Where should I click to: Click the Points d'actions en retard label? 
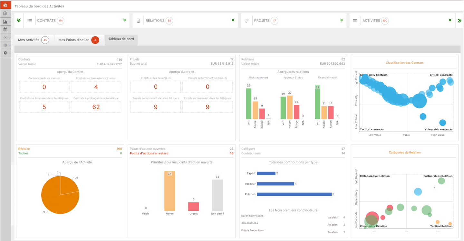point(149,153)
